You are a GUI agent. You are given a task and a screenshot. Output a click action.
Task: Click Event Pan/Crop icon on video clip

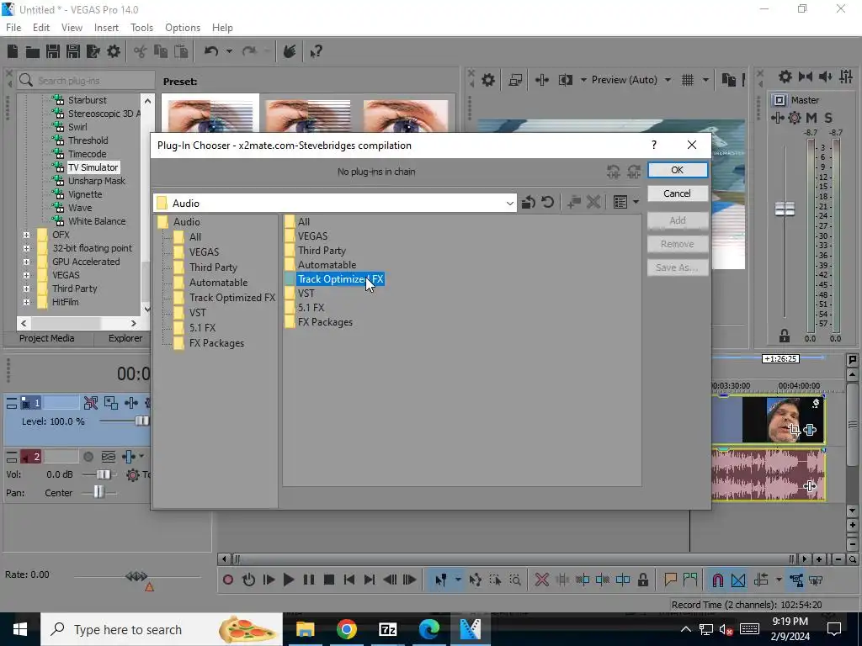pos(795,430)
